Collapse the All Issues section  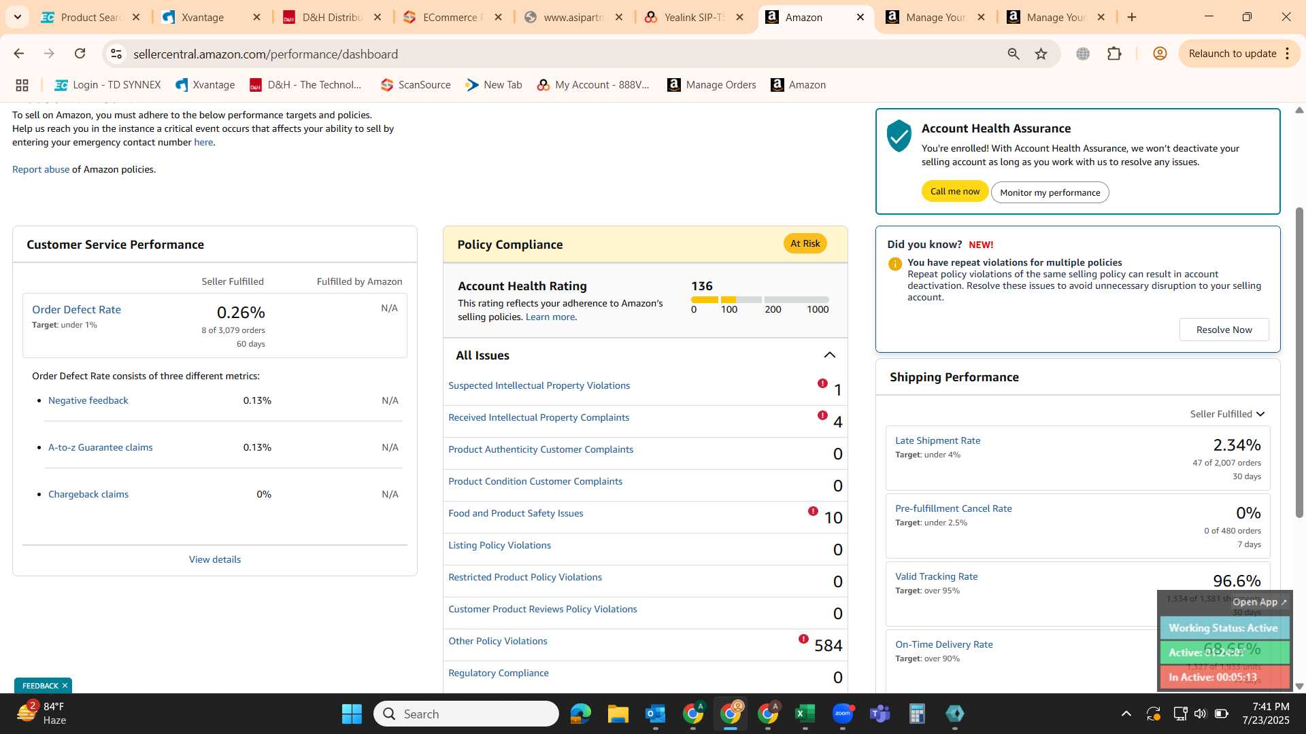coord(829,355)
